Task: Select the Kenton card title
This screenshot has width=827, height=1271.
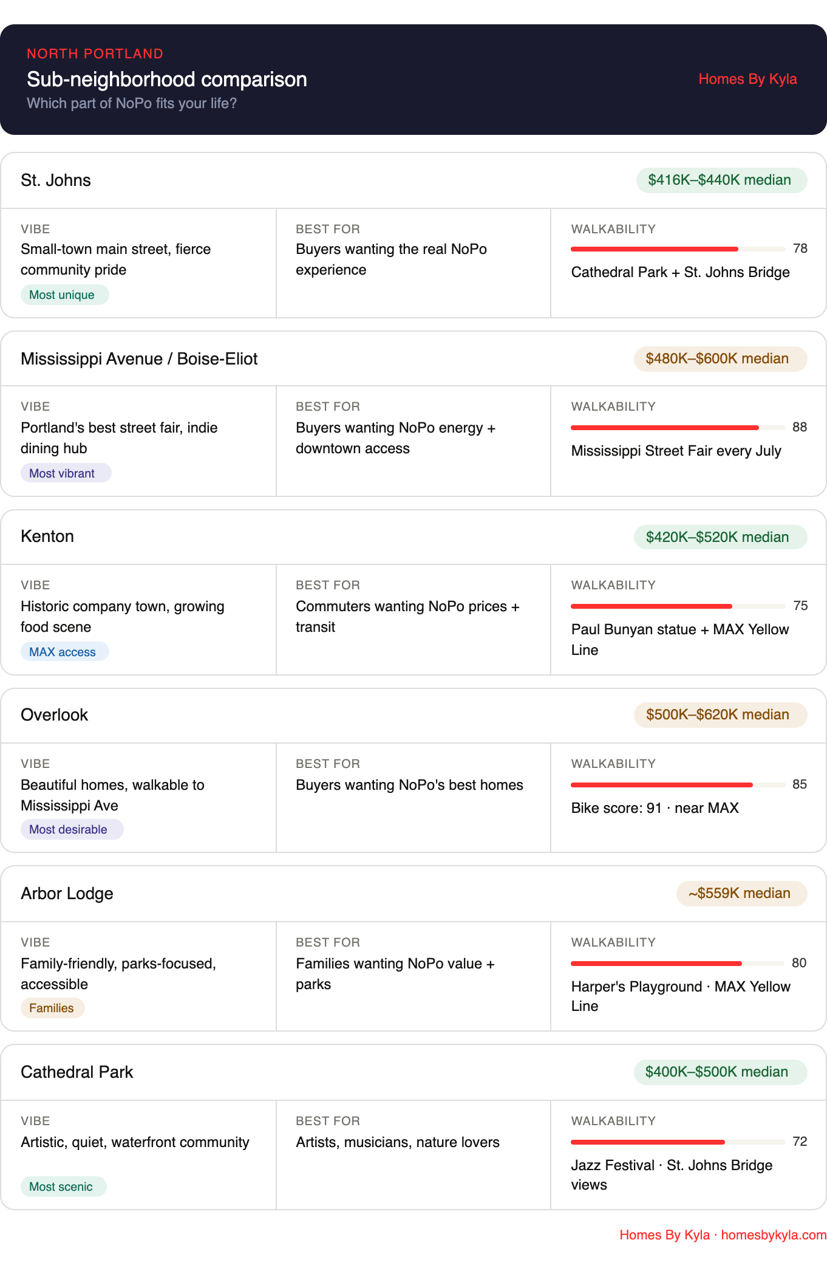Action: (x=47, y=536)
